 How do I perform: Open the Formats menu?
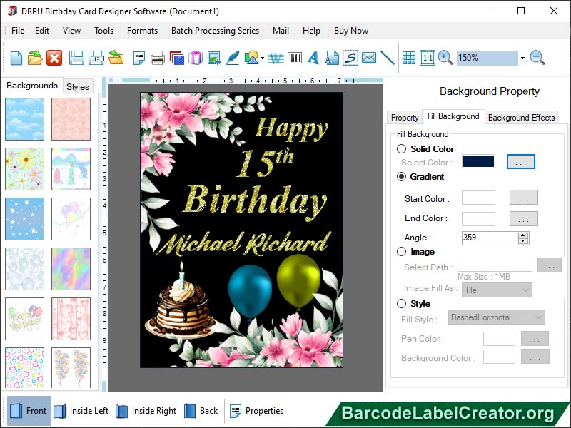click(x=142, y=31)
